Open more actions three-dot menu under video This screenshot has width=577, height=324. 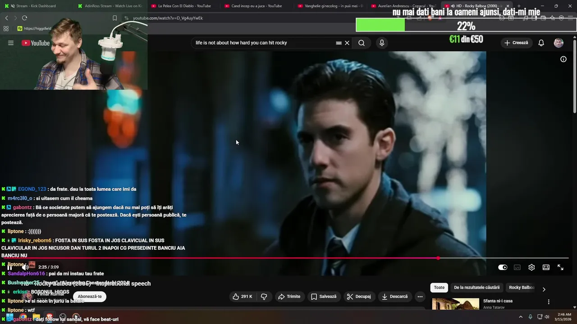click(x=420, y=297)
